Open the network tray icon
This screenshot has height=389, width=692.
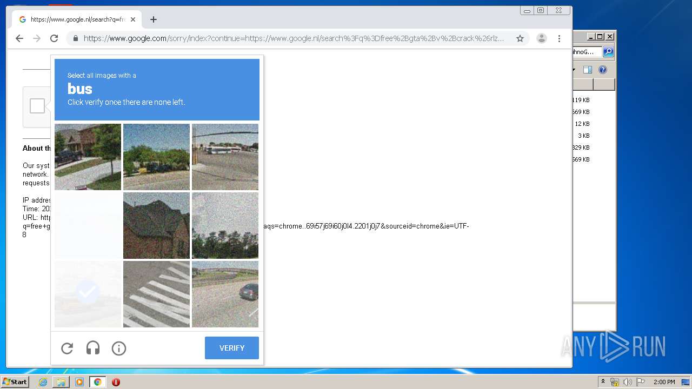pyautogui.click(x=615, y=382)
